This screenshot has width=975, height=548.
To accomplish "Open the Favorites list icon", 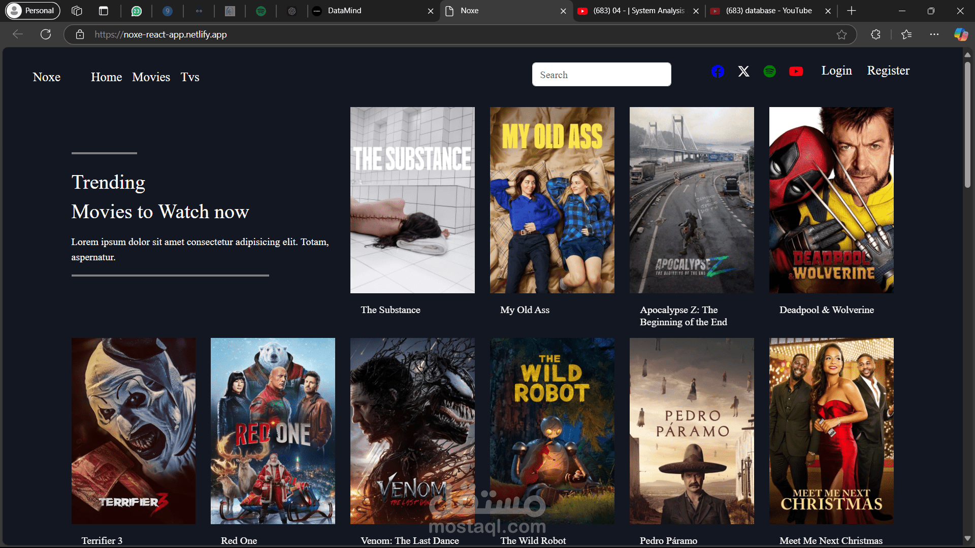I will [906, 35].
